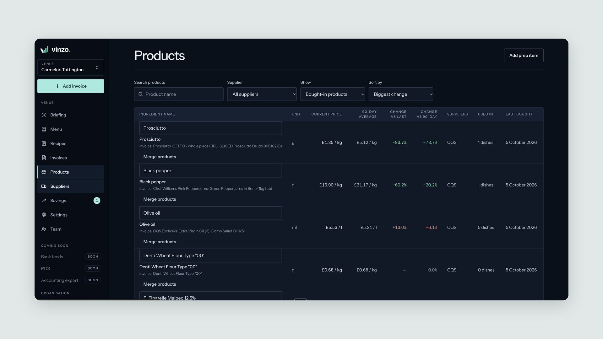Click the £16.90 / kg price
The width and height of the screenshot is (603, 339).
(x=331, y=185)
